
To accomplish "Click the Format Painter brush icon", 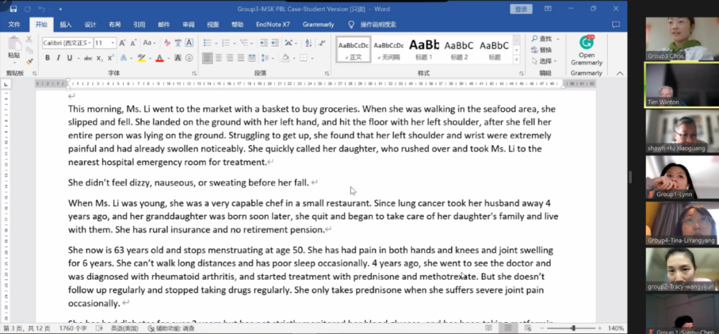I will [29, 61].
